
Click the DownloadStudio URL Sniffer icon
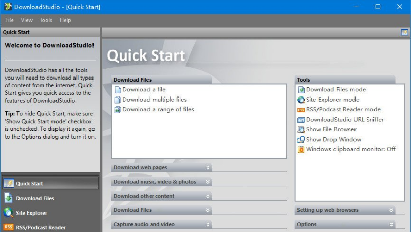[x=301, y=120]
